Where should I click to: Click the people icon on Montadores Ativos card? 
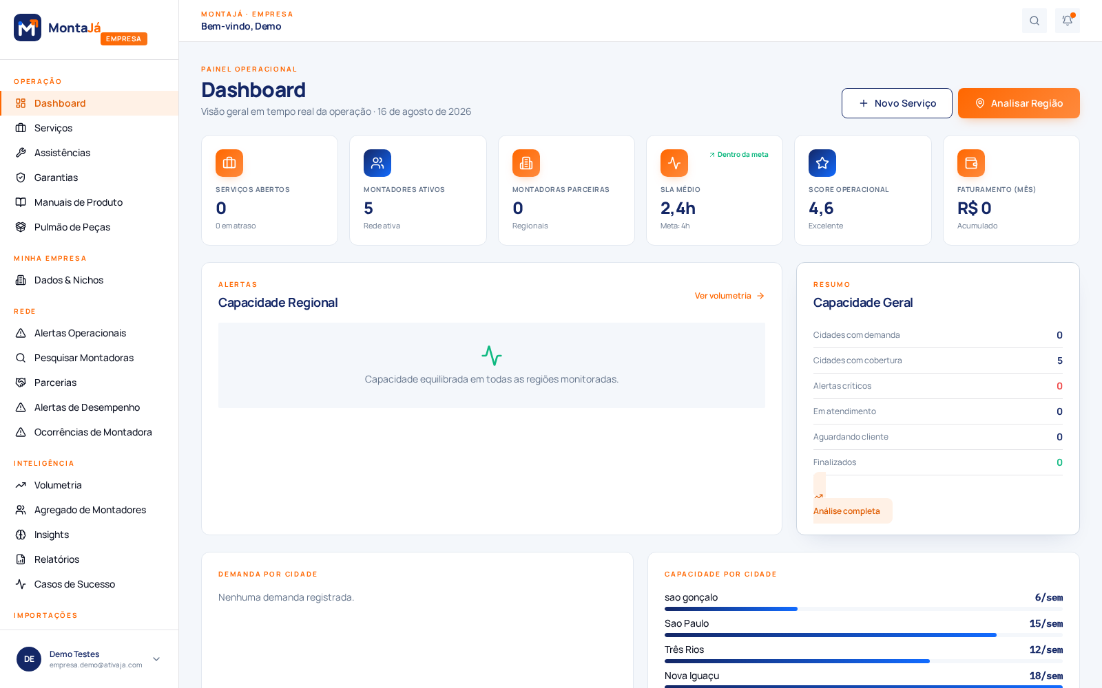377,163
